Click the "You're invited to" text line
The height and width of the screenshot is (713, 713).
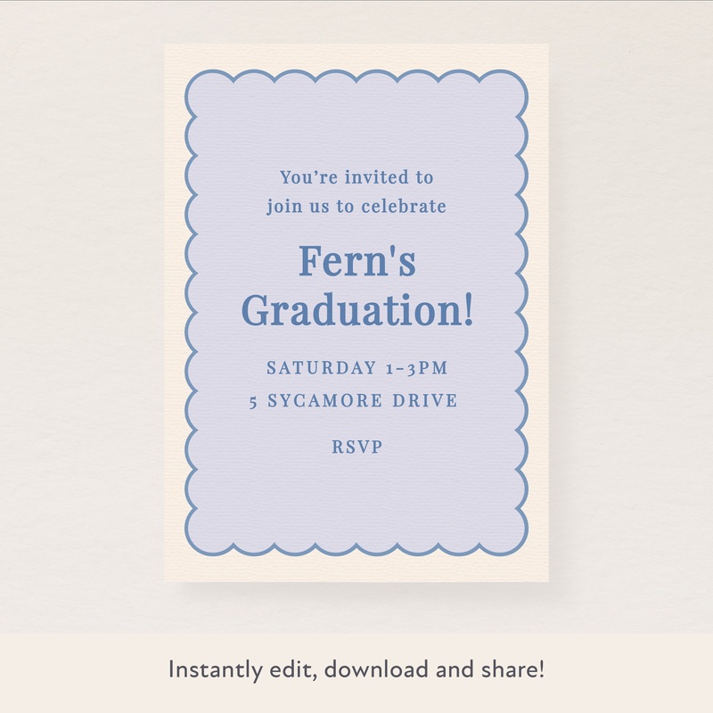coord(356,178)
